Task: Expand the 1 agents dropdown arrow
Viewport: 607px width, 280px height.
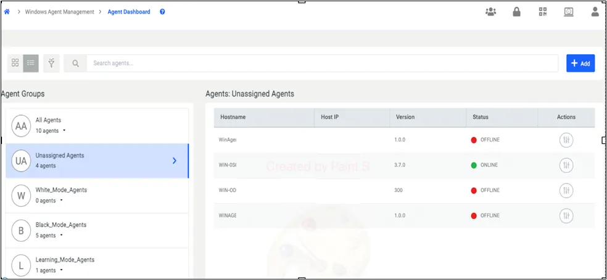Action: click(62, 270)
